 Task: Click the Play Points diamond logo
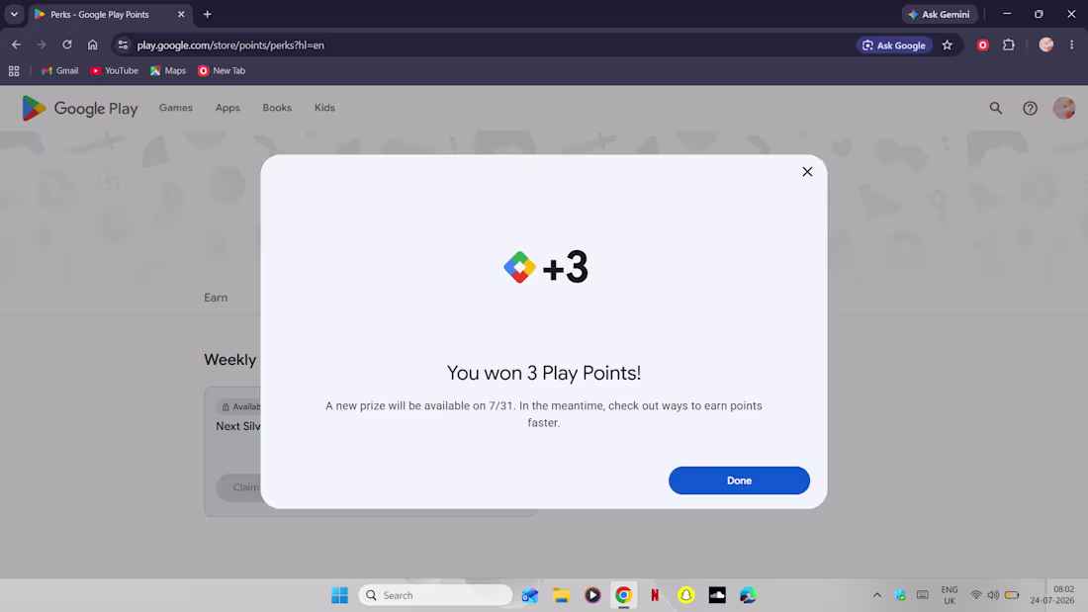pyautogui.click(x=519, y=267)
